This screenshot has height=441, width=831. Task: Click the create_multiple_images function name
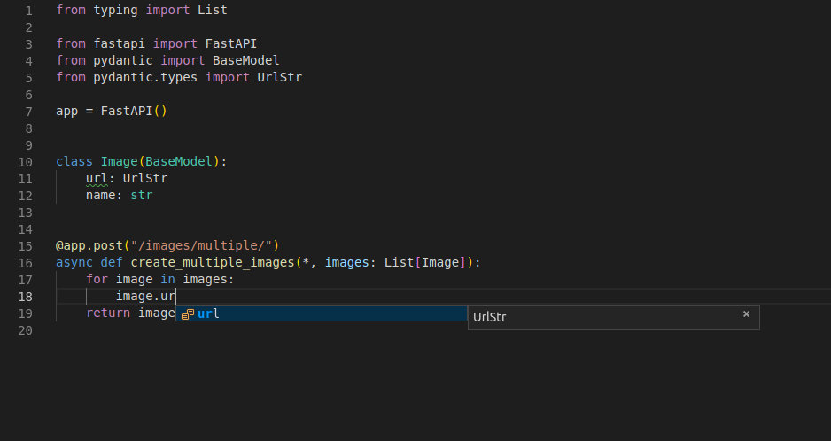[213, 263]
